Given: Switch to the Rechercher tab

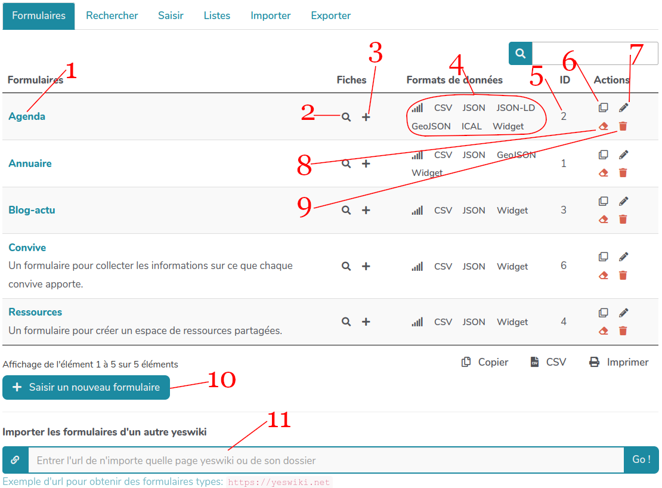Looking at the screenshot, I should 112,16.
